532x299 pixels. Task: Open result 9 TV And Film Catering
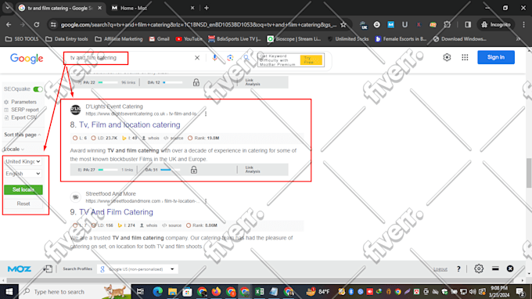[116, 212]
